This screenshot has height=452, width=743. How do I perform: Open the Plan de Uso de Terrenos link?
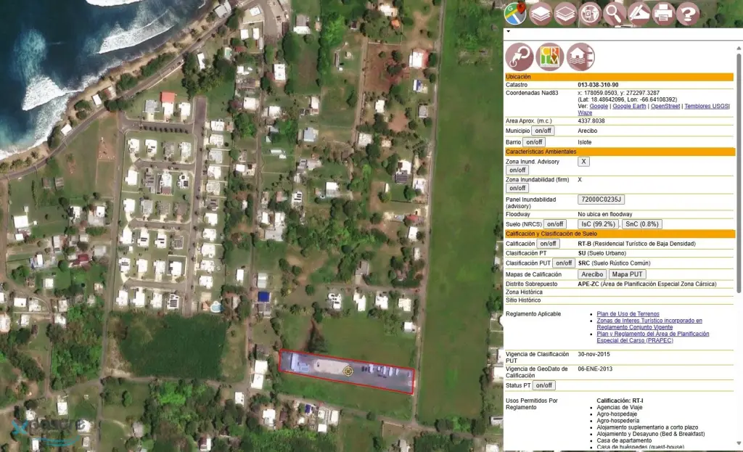[x=628, y=313]
